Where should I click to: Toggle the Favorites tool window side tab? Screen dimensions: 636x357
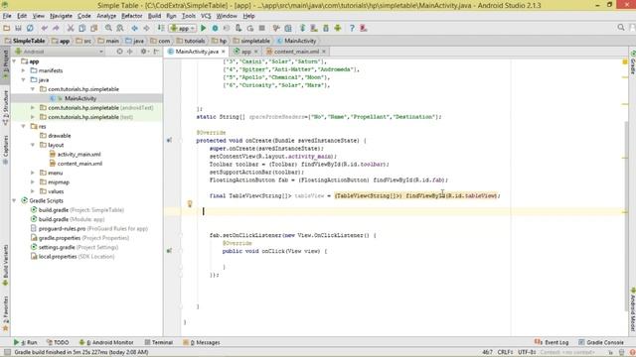5,313
